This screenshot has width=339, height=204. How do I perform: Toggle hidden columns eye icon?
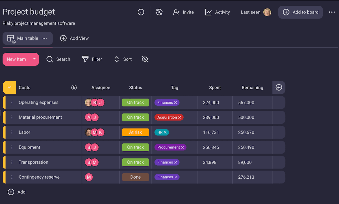(x=145, y=59)
